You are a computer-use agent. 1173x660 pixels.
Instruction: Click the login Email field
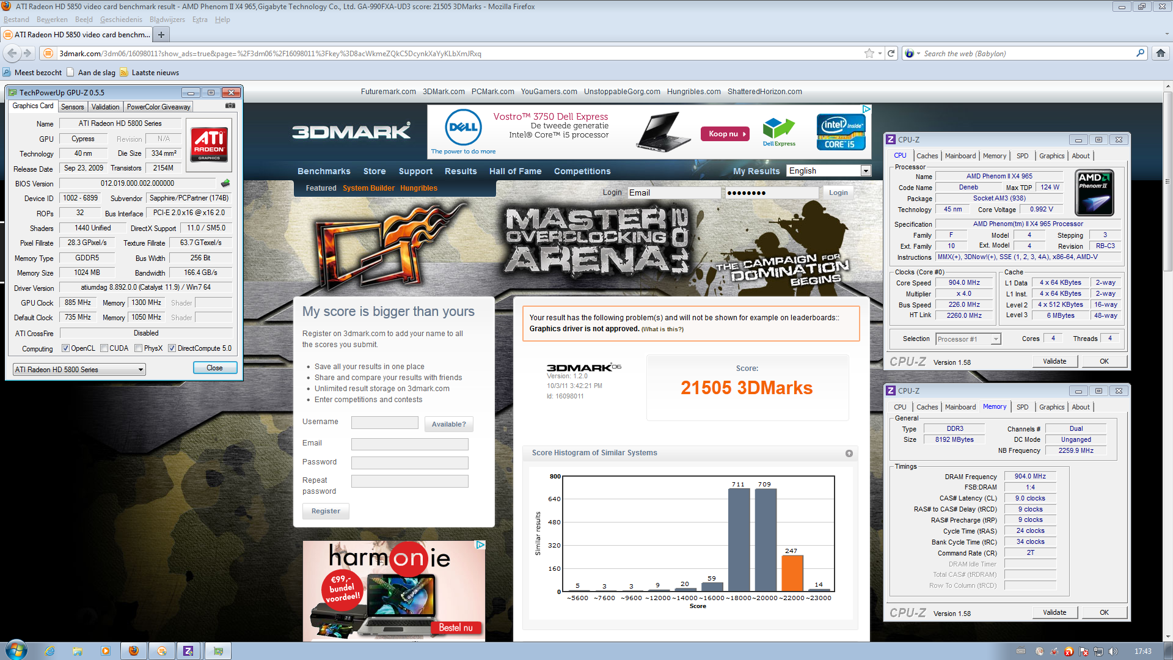[x=674, y=193]
